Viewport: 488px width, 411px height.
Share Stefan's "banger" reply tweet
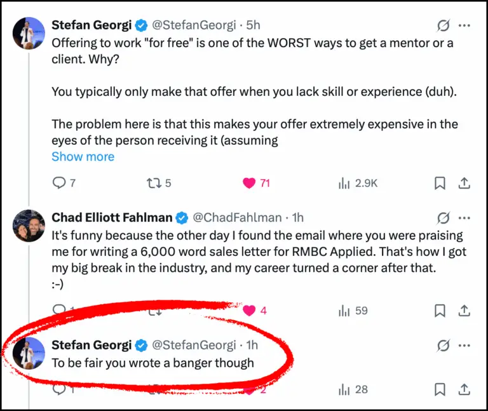tap(464, 389)
